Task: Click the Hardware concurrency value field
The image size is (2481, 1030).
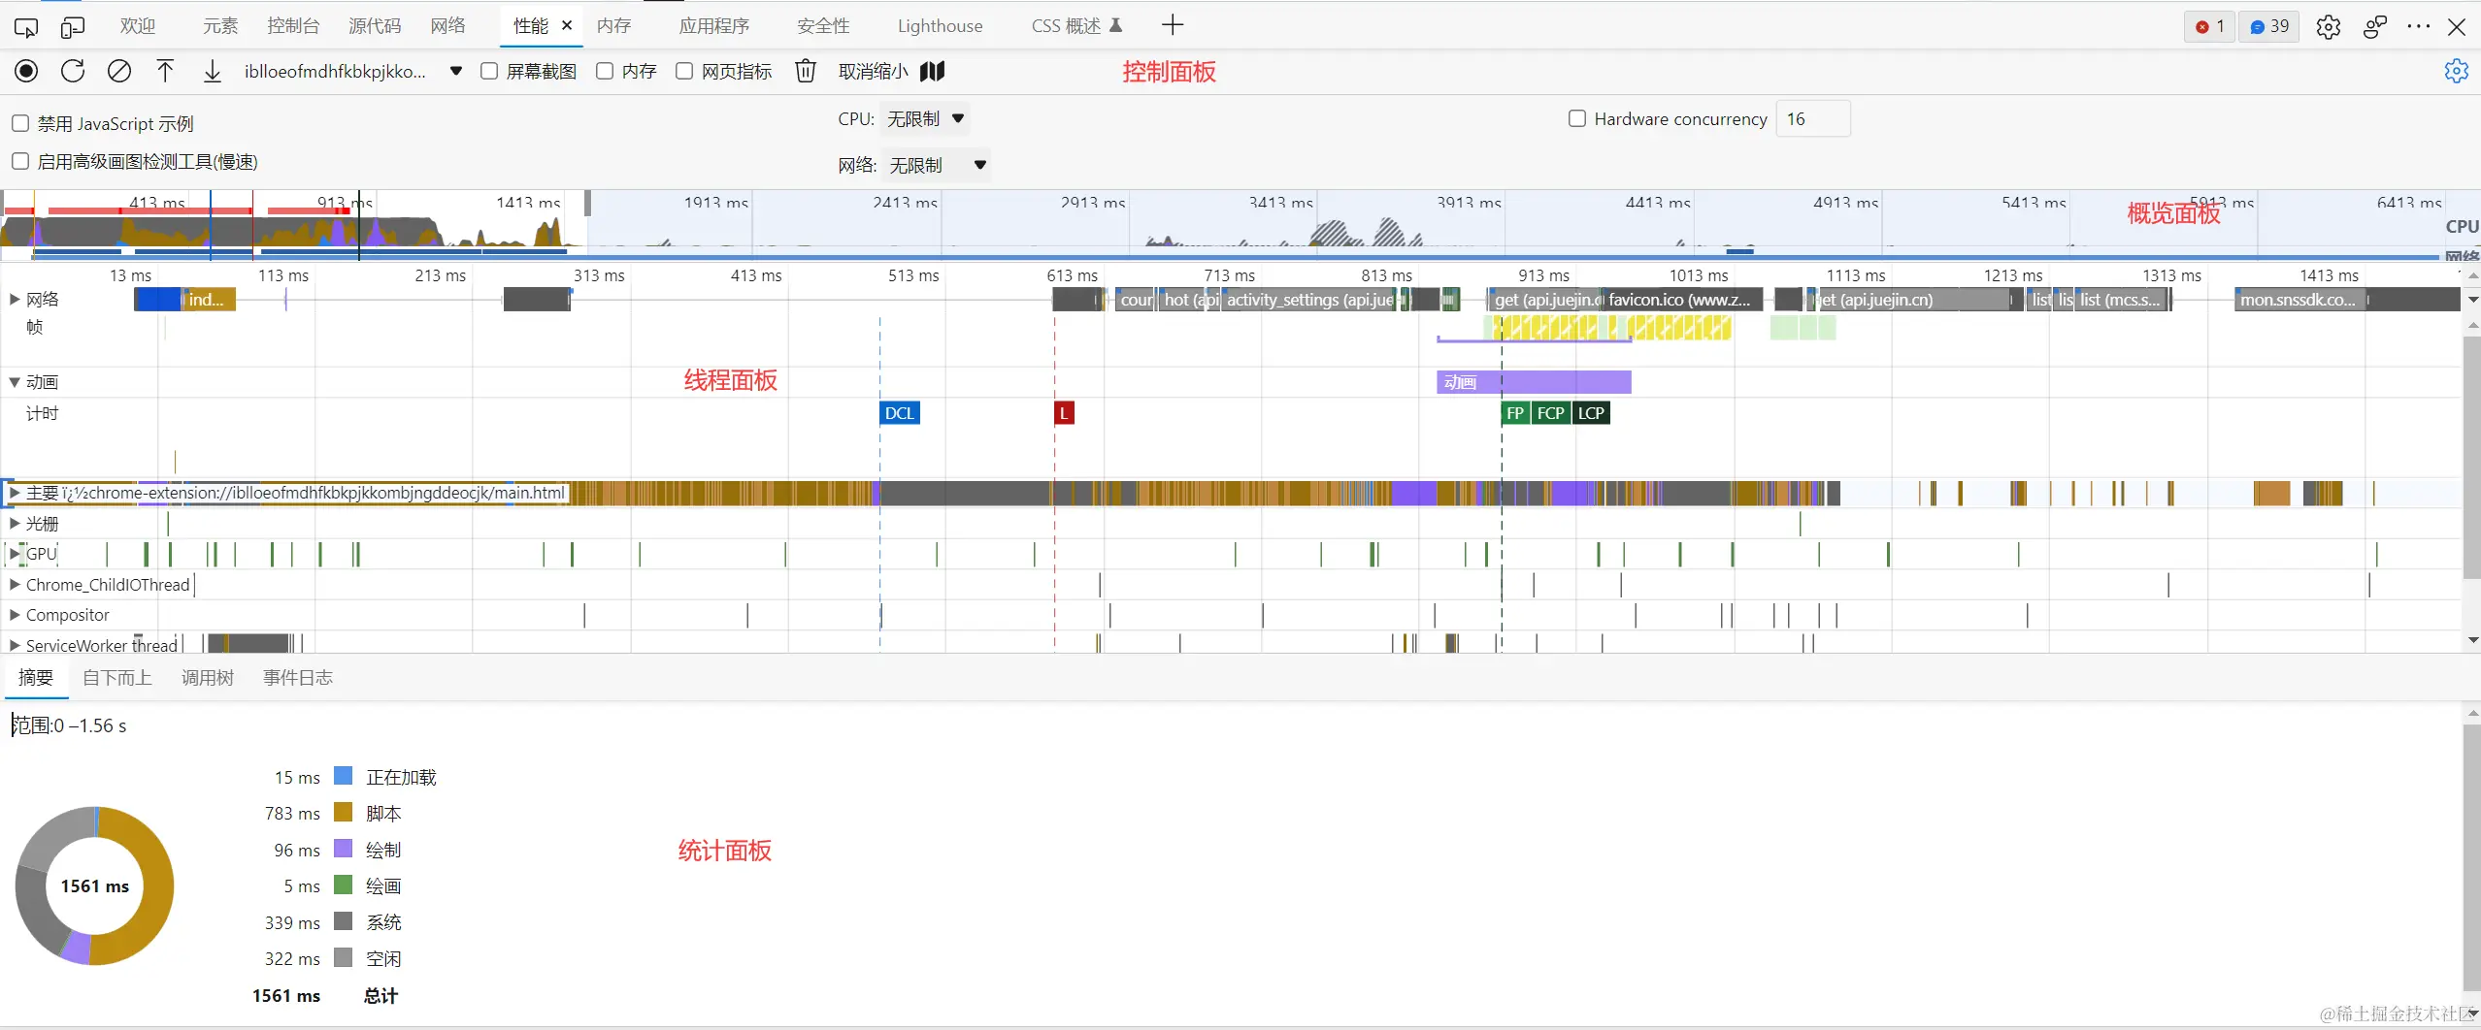Action: (1813, 118)
